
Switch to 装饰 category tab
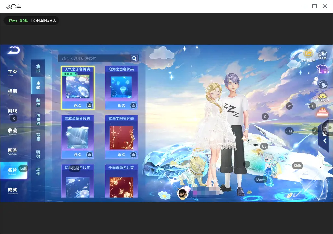tap(38, 102)
